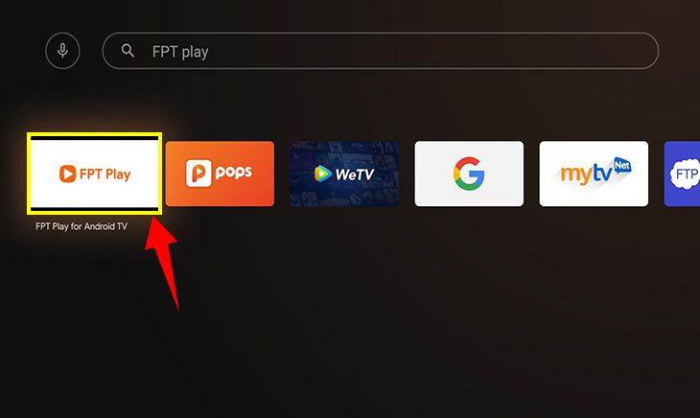Select the mytv Net app card
Screen dimensions: 700x418
pos(594,174)
